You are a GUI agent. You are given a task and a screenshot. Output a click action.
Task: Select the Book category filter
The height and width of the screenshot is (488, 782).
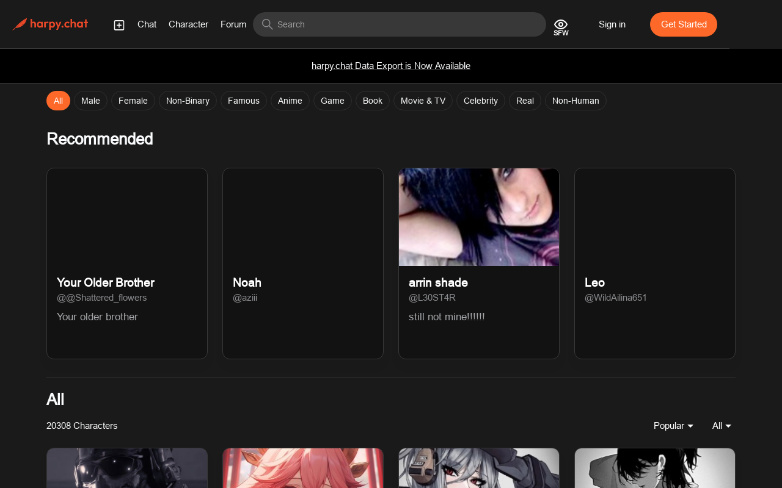tap(373, 101)
